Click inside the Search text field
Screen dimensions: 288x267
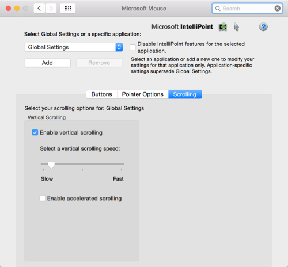[248, 9]
